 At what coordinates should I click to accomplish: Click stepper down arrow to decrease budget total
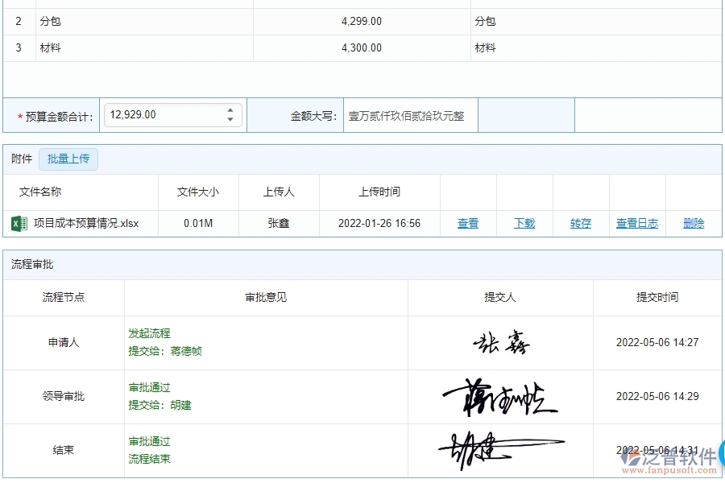point(229,119)
